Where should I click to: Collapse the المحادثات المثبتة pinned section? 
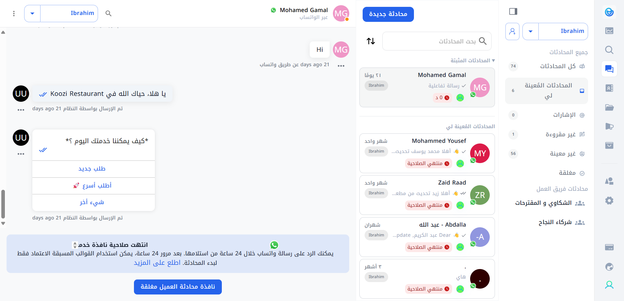493,60
